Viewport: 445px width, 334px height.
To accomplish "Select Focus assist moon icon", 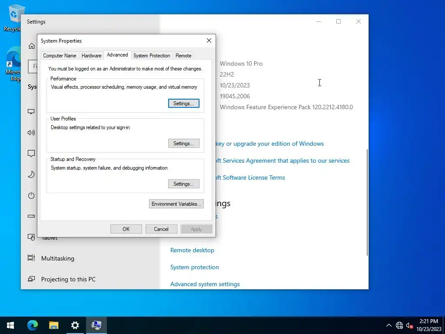I will click(31, 174).
